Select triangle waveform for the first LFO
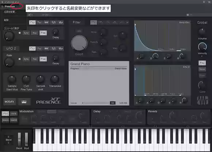The image size is (212, 152). click(x=39, y=22)
